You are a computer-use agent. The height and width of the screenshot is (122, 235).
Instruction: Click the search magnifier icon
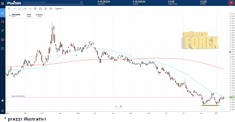click(81, 3)
